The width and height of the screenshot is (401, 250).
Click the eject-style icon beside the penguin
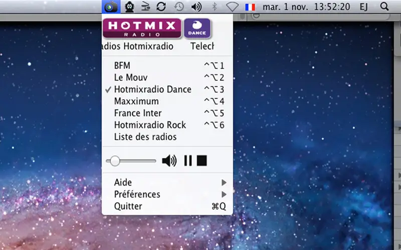click(x=145, y=7)
